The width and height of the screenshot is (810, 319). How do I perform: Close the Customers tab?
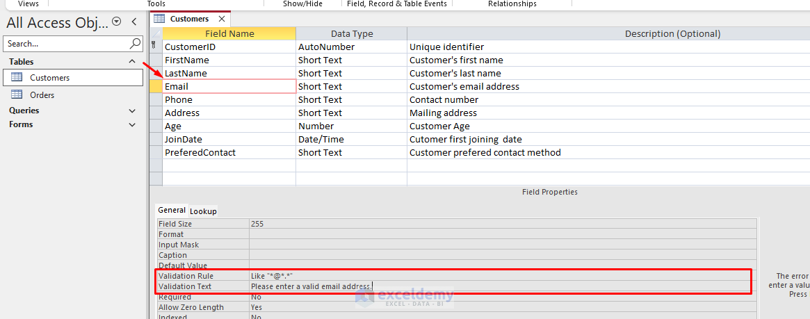222,19
